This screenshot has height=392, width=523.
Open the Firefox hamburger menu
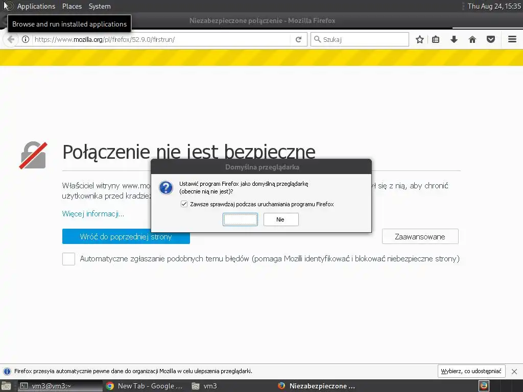512,39
